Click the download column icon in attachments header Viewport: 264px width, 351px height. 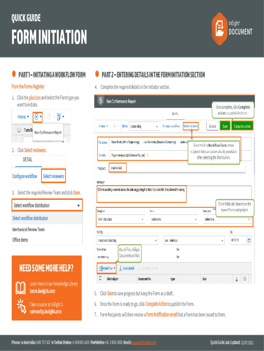click(x=237, y=279)
